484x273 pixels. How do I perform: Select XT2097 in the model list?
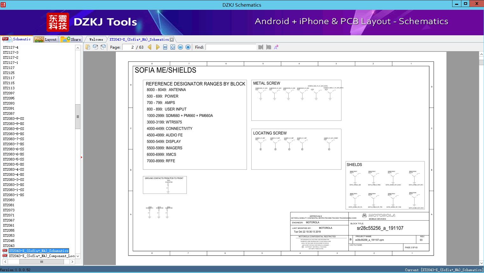click(9, 93)
